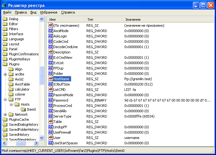Click the DWORD icon next to IOBuffSize

pyautogui.click(x=51, y=84)
